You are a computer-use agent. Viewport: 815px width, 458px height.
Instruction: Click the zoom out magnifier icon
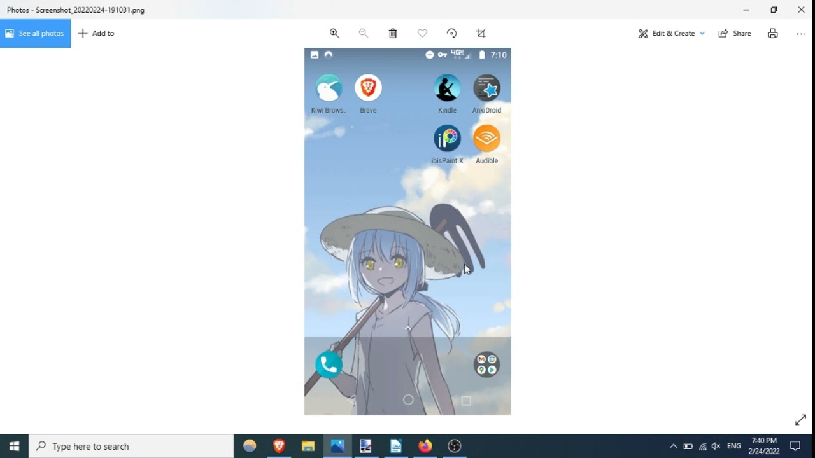364,33
